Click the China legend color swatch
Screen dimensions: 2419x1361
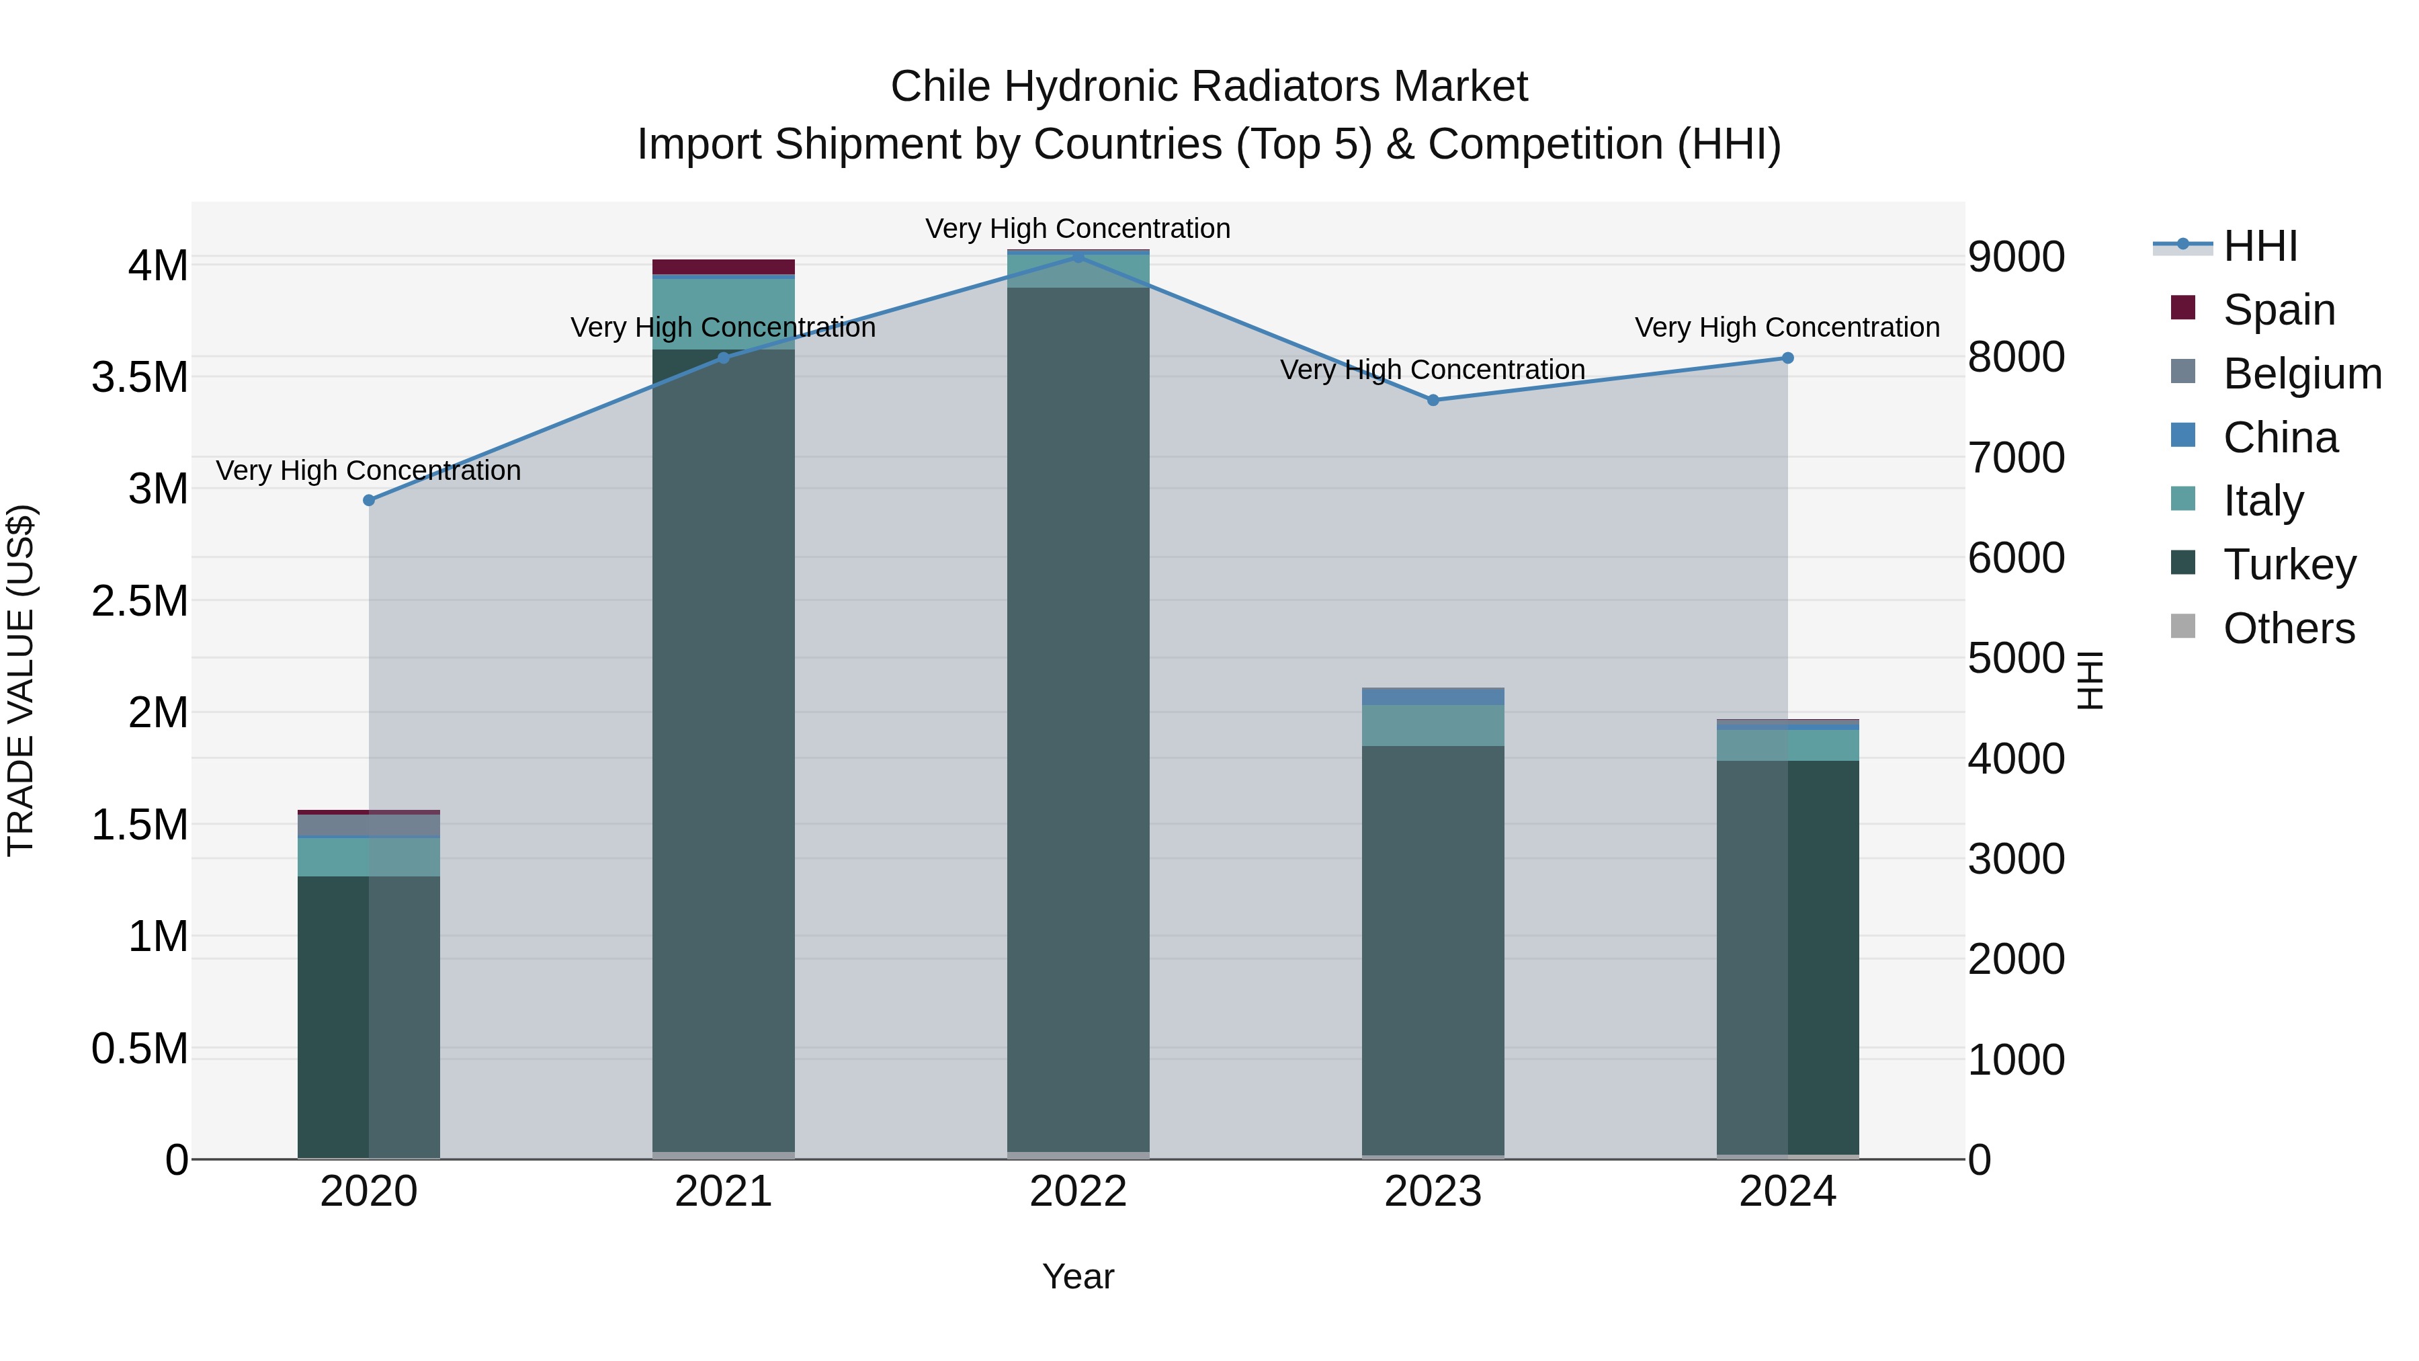(x=2183, y=436)
